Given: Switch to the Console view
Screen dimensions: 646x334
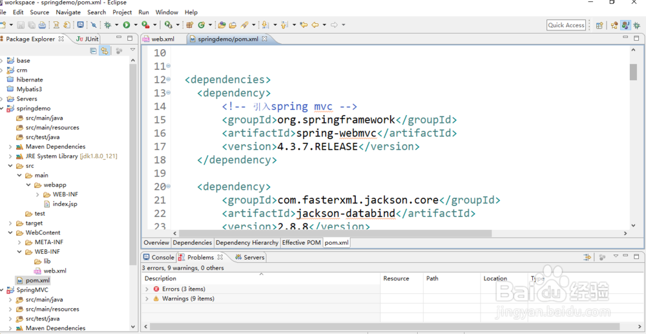Looking at the screenshot, I should [159, 257].
